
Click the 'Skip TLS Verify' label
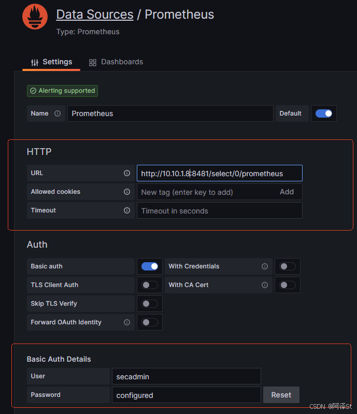coord(54,304)
